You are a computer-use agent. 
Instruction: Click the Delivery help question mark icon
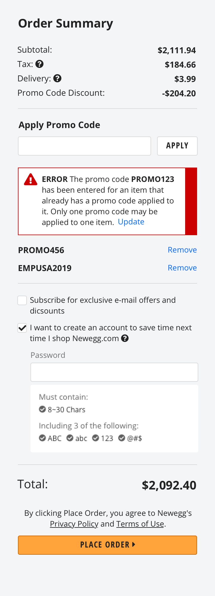pyautogui.click(x=57, y=78)
